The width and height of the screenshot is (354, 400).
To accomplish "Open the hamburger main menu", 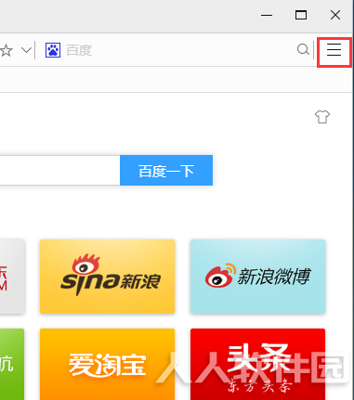I will (334, 50).
